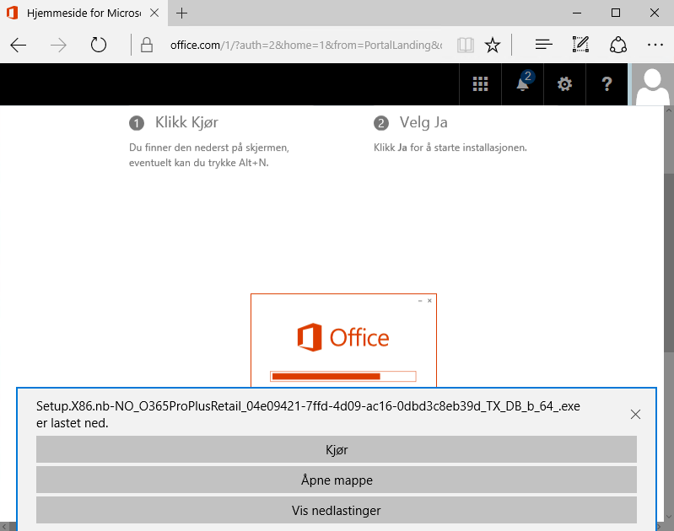Dismiss the download notification bar
The width and height of the screenshot is (674, 531).
(x=635, y=414)
